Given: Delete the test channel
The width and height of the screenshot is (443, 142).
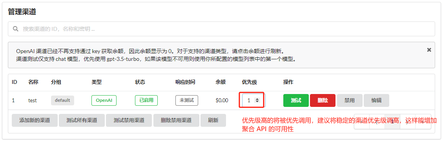Looking at the screenshot, I should (x=323, y=101).
